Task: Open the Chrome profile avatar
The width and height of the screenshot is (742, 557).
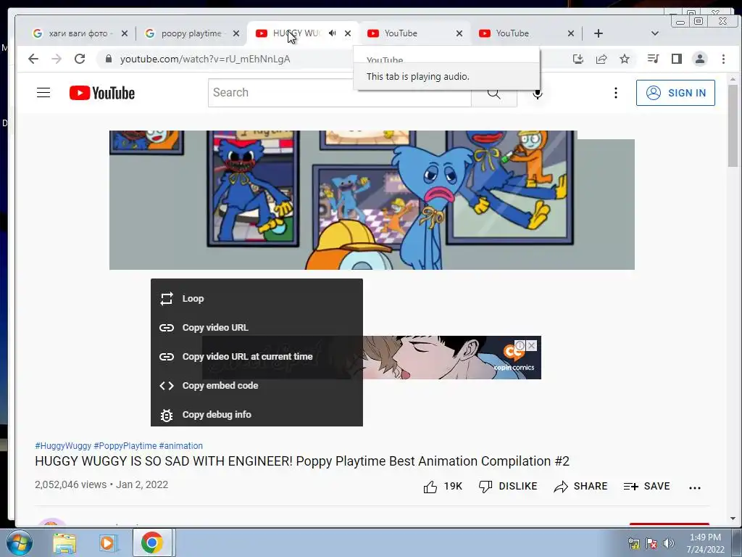Action: tap(700, 59)
